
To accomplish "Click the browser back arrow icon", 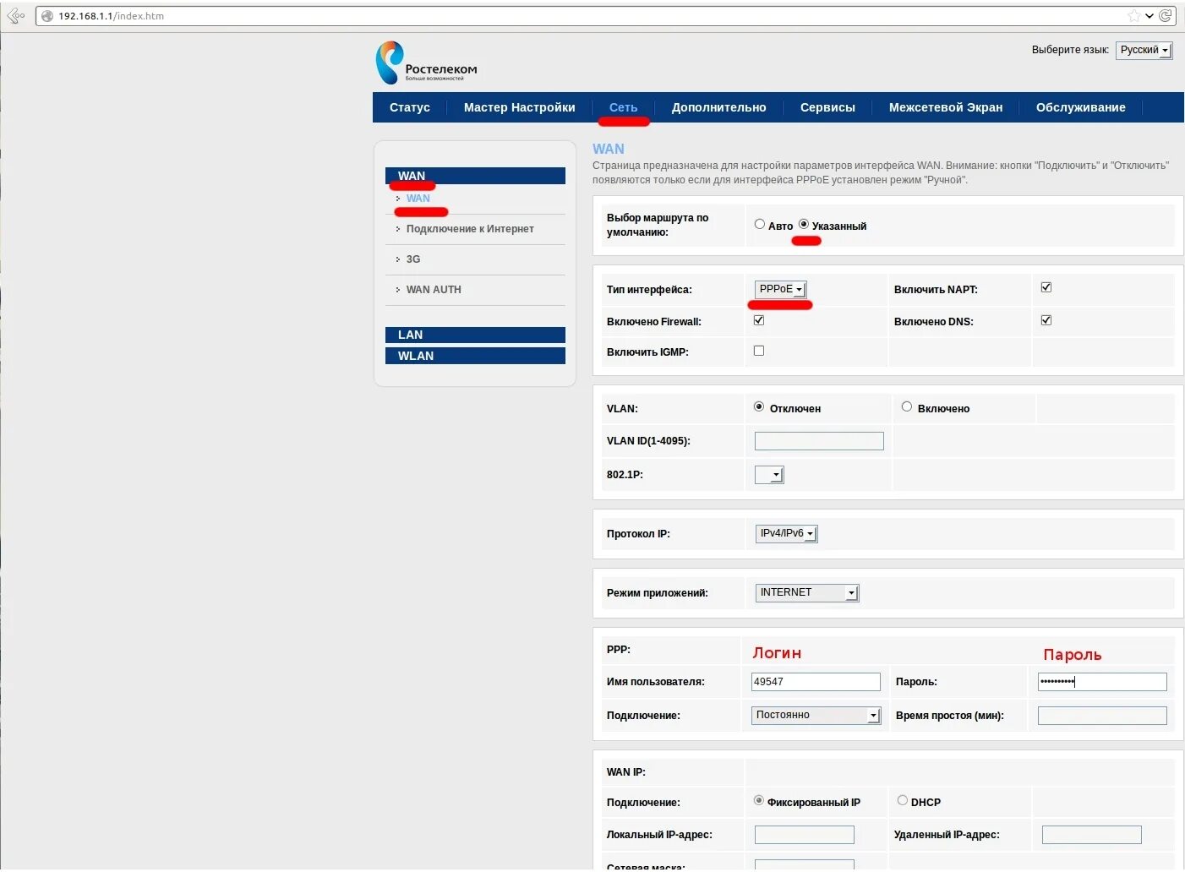I will [14, 15].
